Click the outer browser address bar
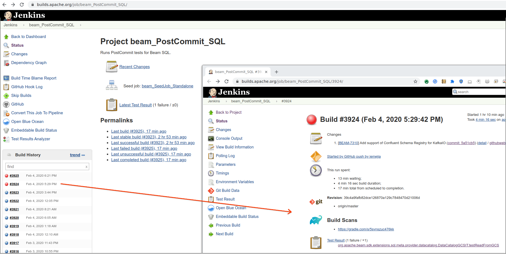 pos(266,5)
